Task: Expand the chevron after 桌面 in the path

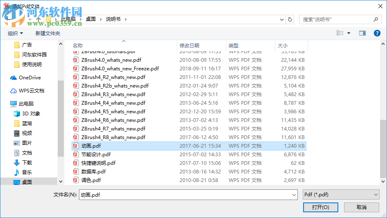Action: [x=101, y=19]
